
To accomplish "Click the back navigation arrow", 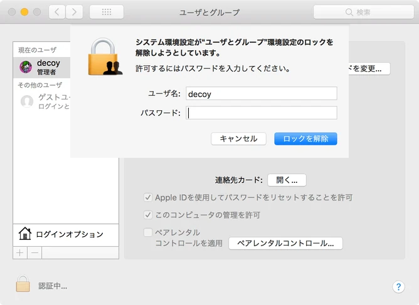I will pos(57,12).
